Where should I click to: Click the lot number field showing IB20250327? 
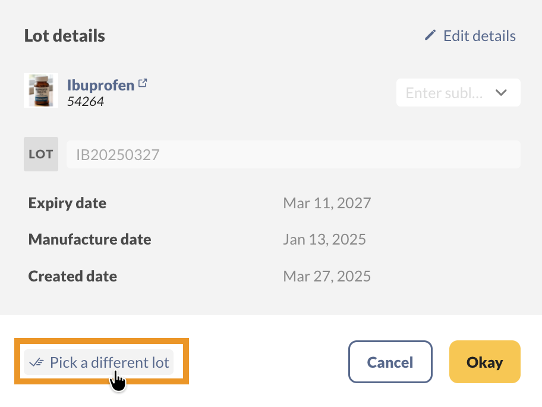pos(291,154)
